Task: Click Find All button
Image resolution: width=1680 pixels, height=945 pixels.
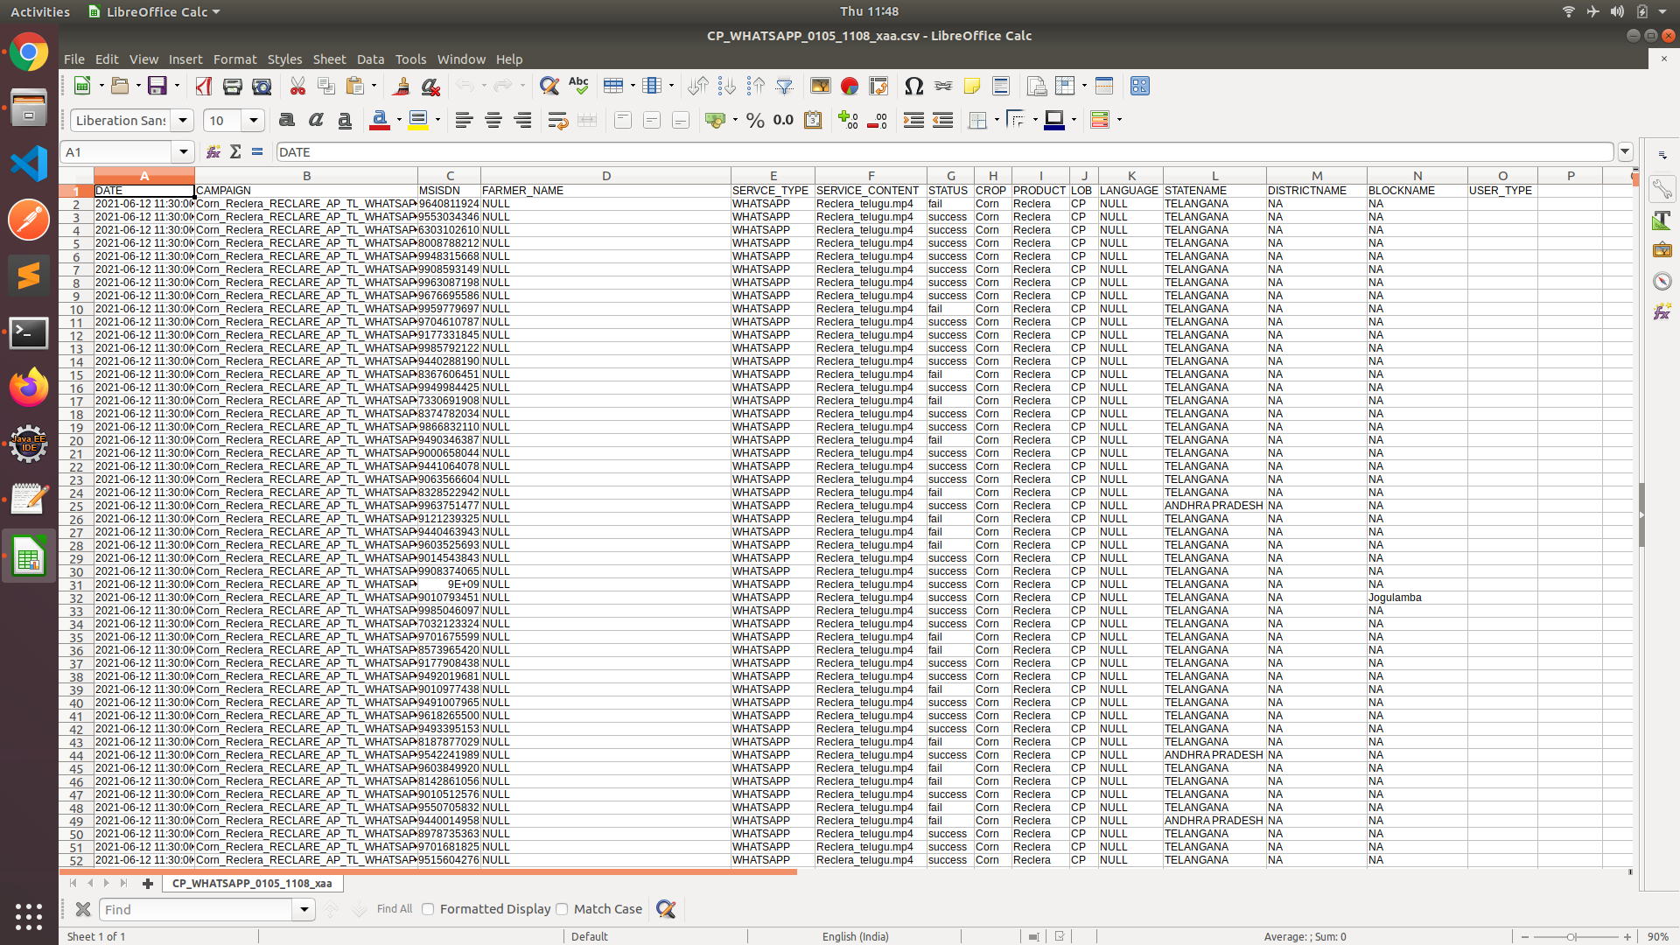Action: (x=395, y=909)
